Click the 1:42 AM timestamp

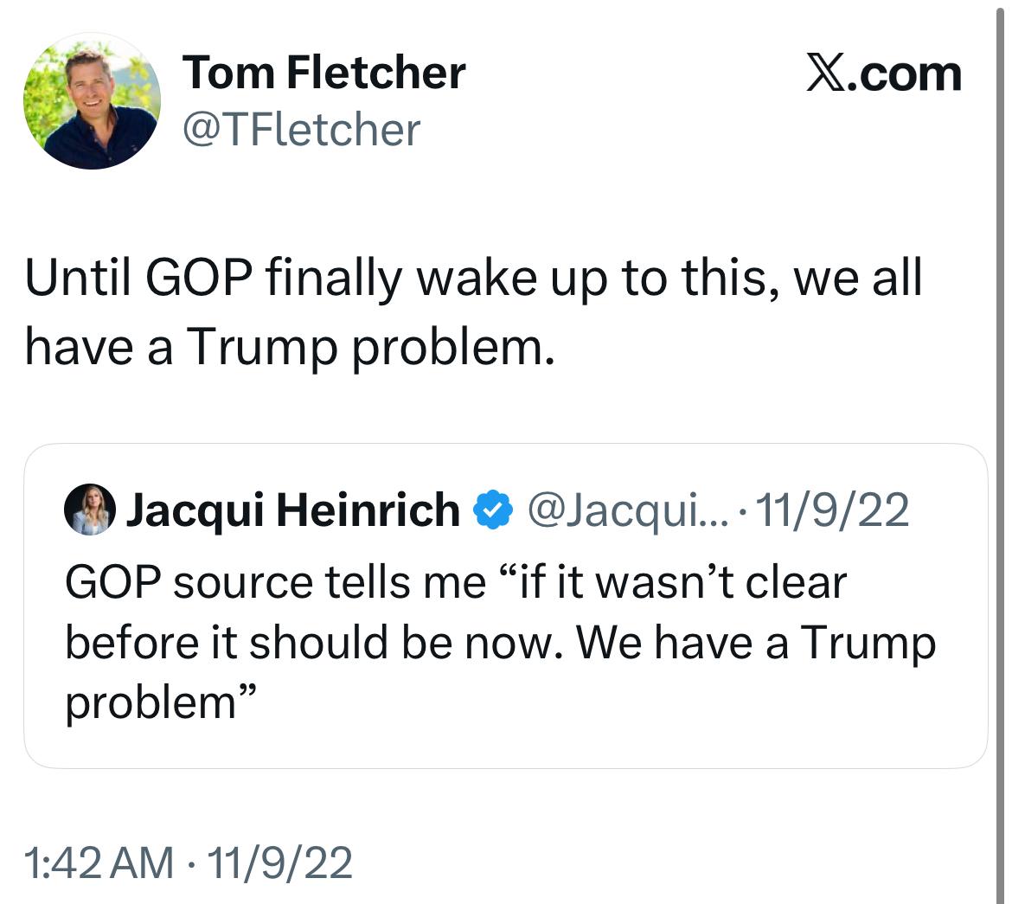point(99,862)
